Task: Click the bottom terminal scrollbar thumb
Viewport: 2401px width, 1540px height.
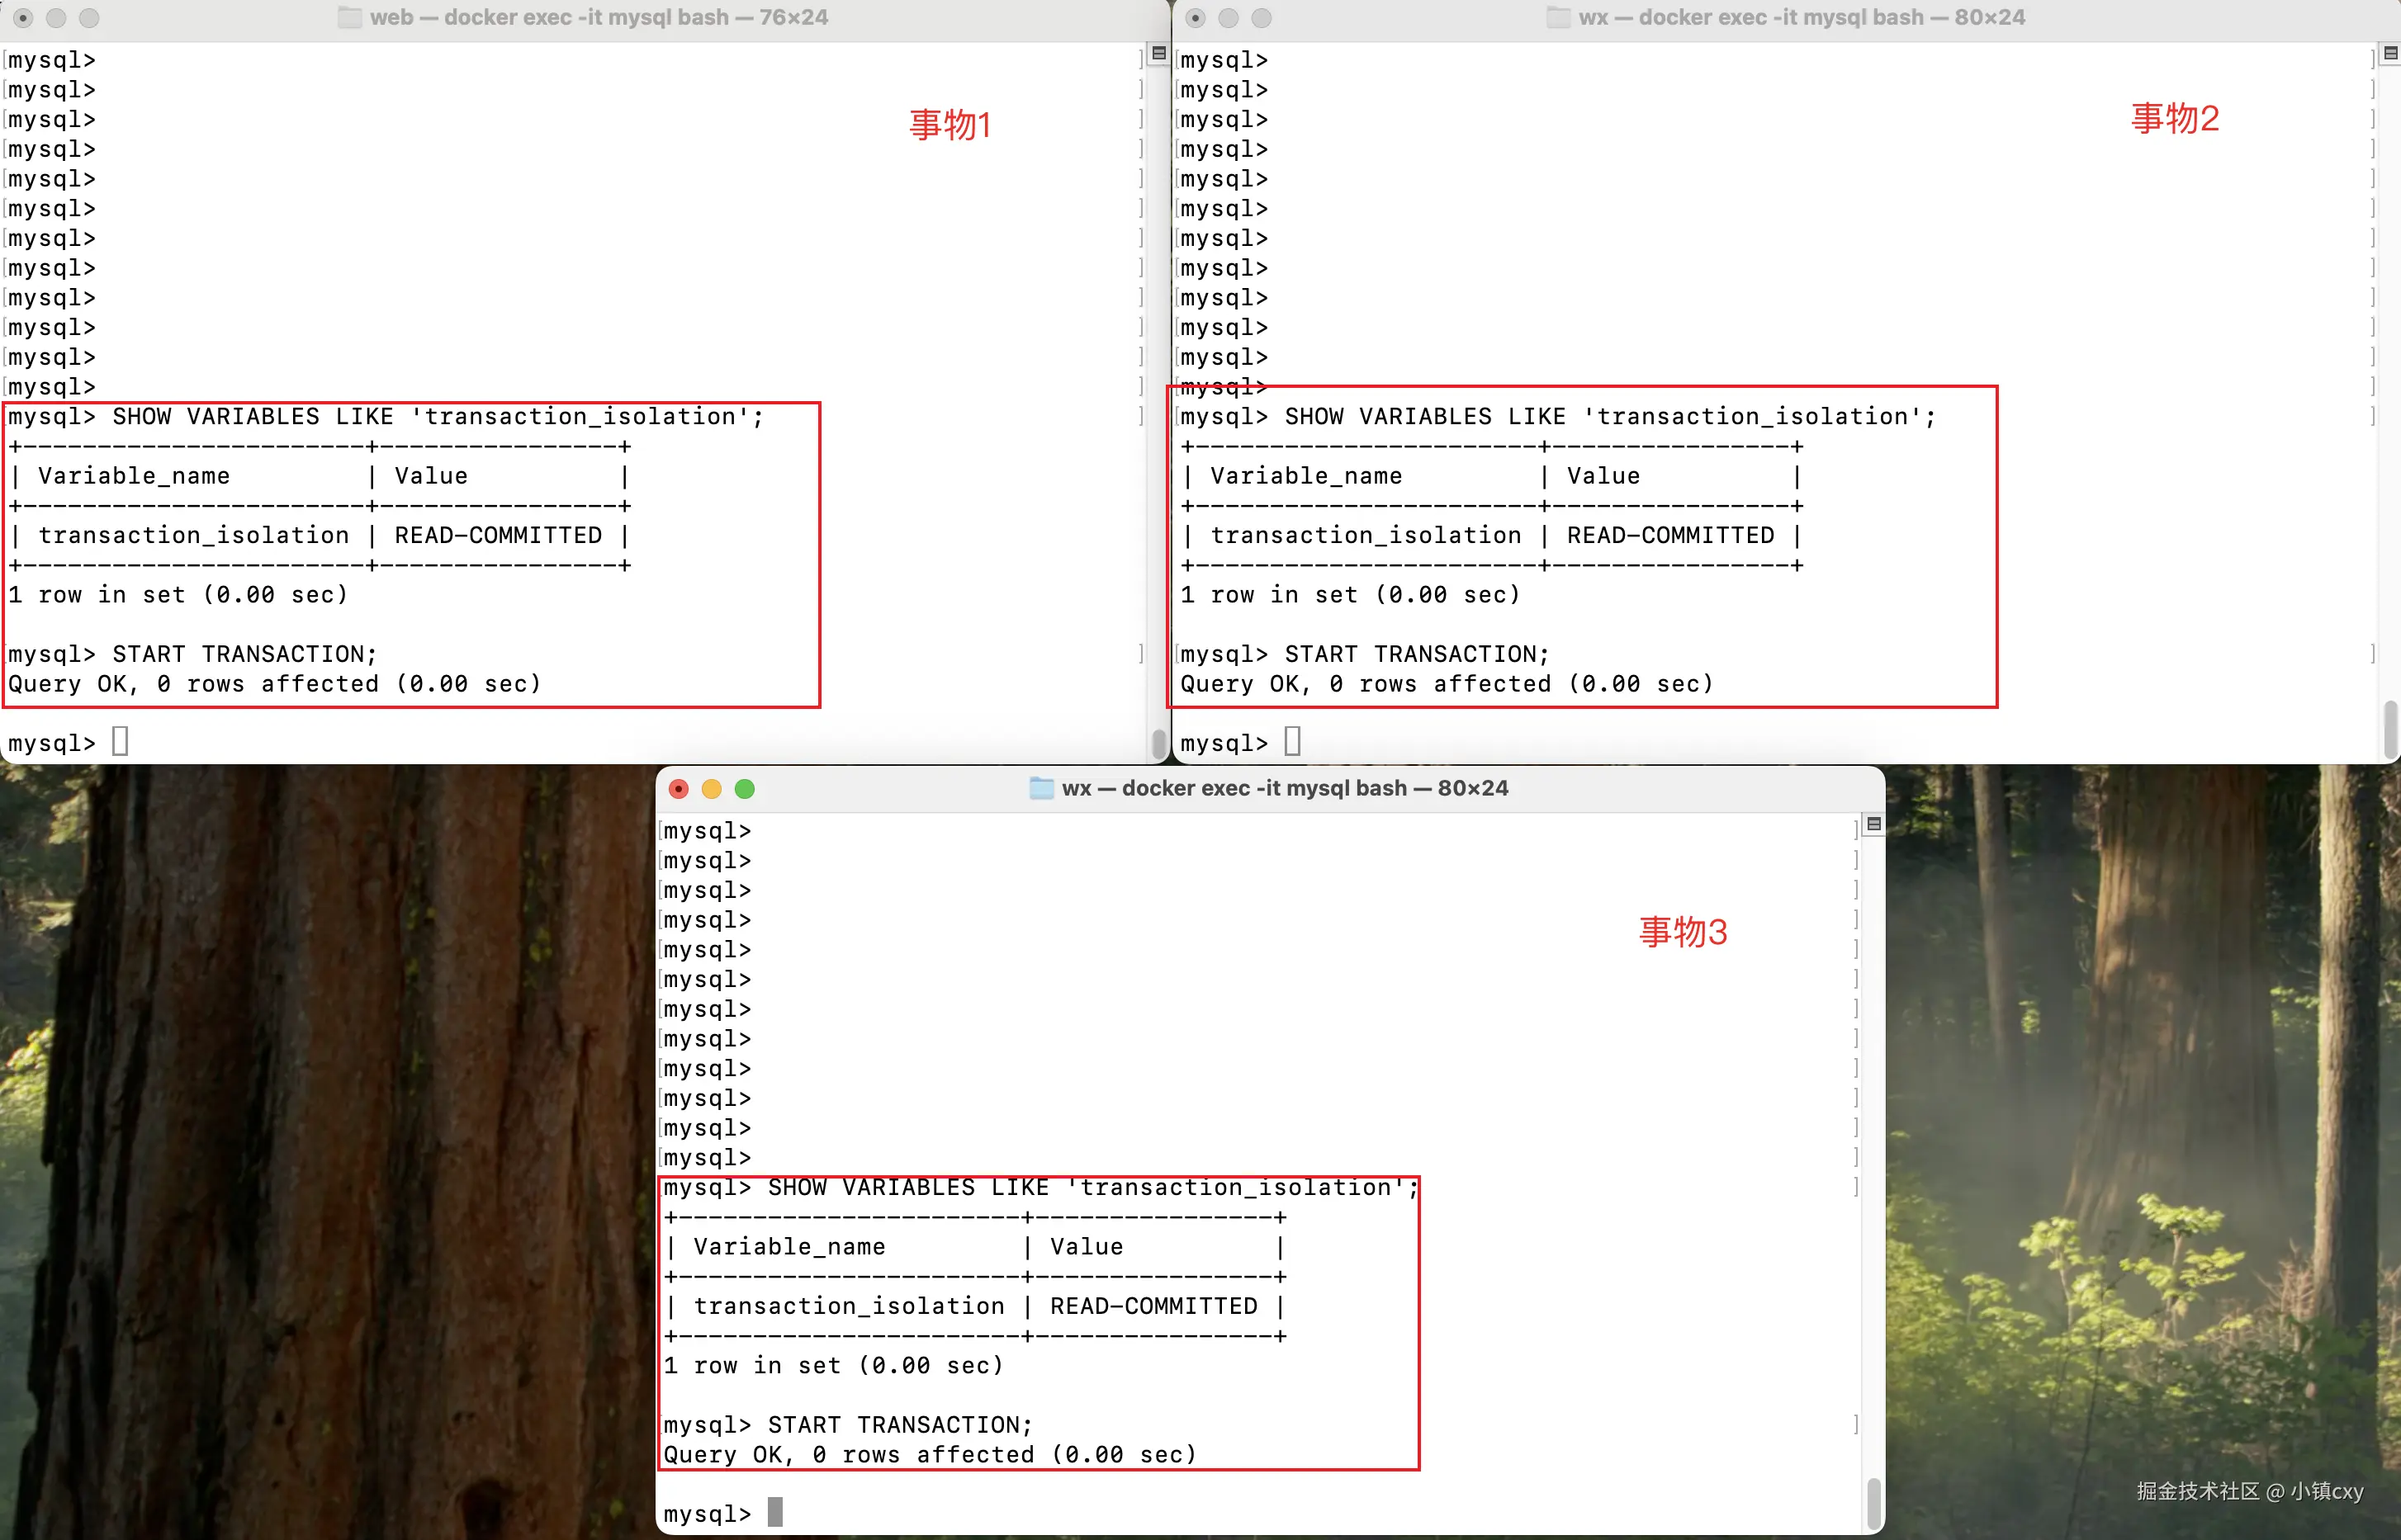Action: pos(1873,1502)
